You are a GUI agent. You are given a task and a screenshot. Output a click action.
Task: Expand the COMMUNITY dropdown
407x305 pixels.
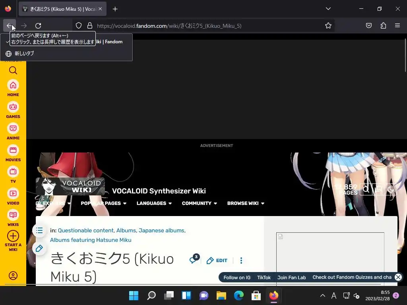coord(200,203)
